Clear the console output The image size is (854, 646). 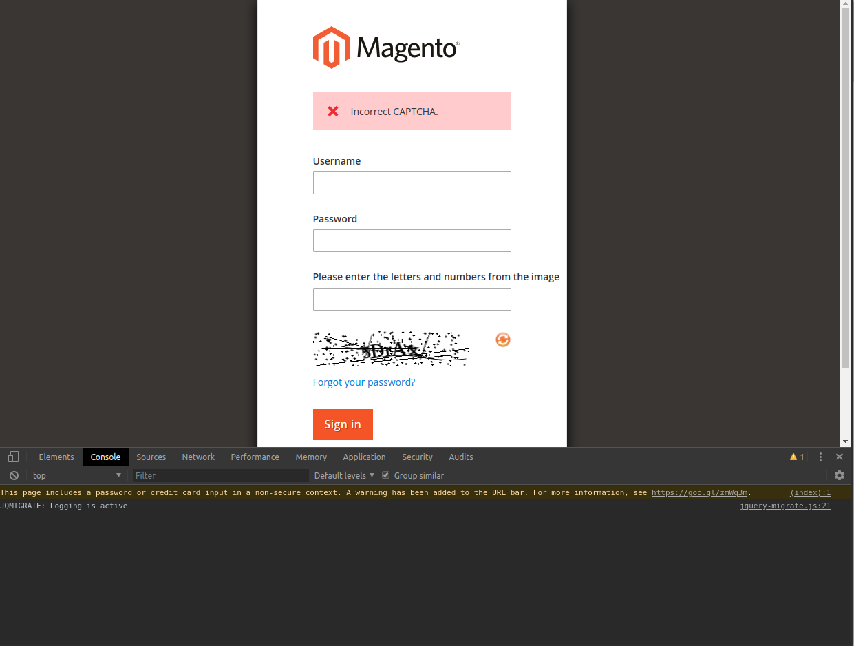[x=14, y=475]
